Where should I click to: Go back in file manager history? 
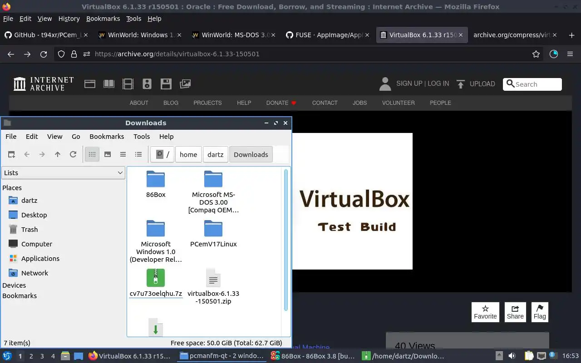[x=27, y=154]
